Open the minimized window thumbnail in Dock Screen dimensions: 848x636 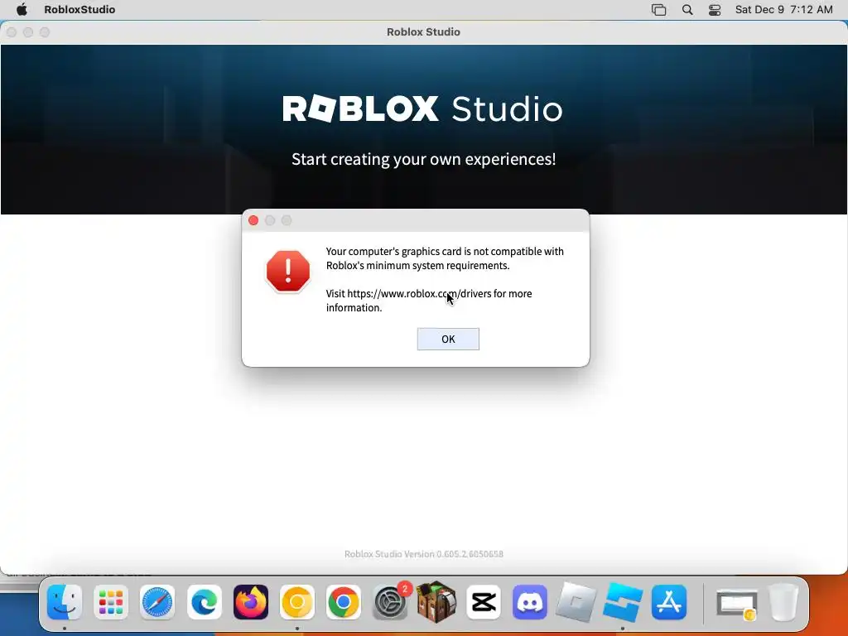[x=736, y=605]
